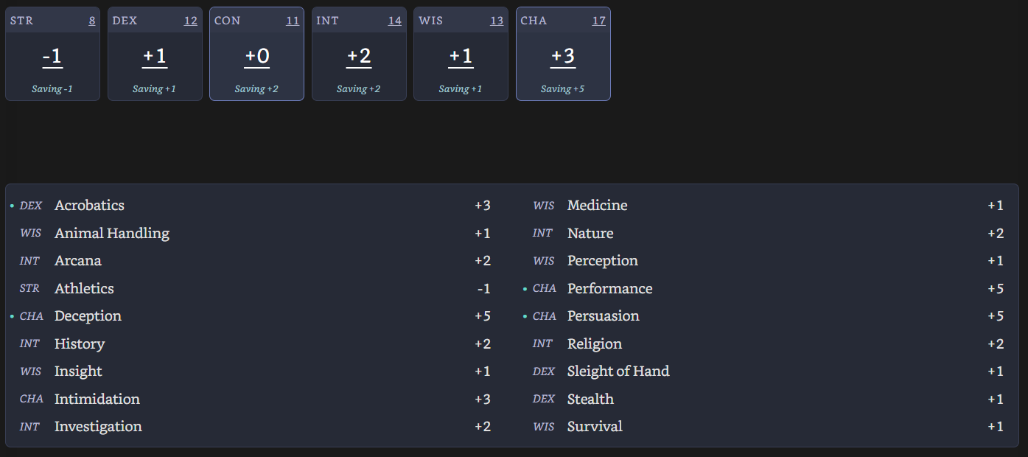Toggle the Performance proficiency dot
Viewport: 1028px width, 457px height.
525,289
